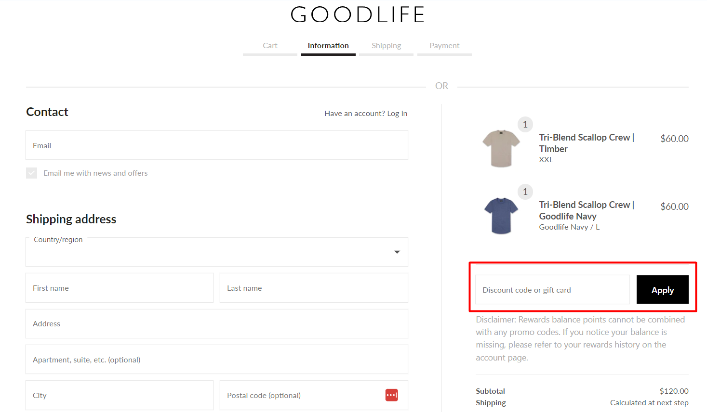Screen dimensions: 707x412
Task: Click the Last name field
Action: click(314, 288)
